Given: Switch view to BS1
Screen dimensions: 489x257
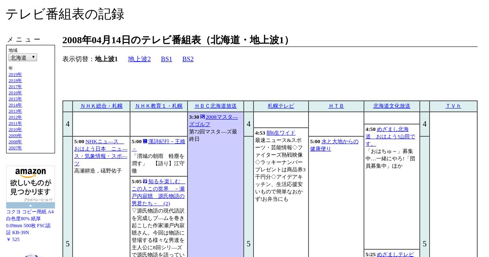Looking at the screenshot, I should [x=167, y=59].
